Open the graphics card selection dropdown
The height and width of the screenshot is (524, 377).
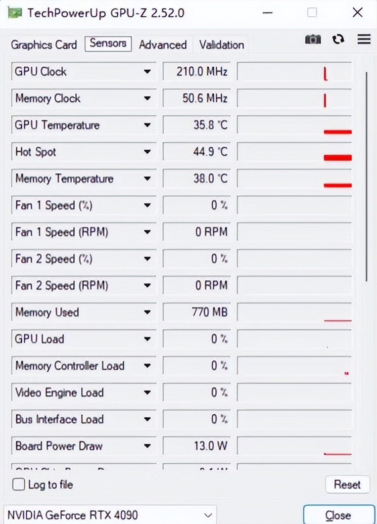[x=207, y=515]
